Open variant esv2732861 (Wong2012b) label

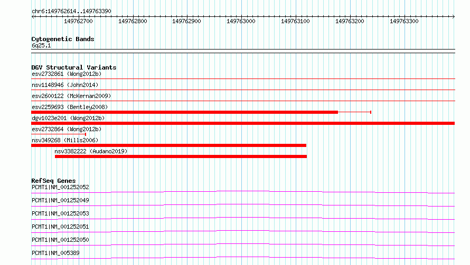point(67,74)
